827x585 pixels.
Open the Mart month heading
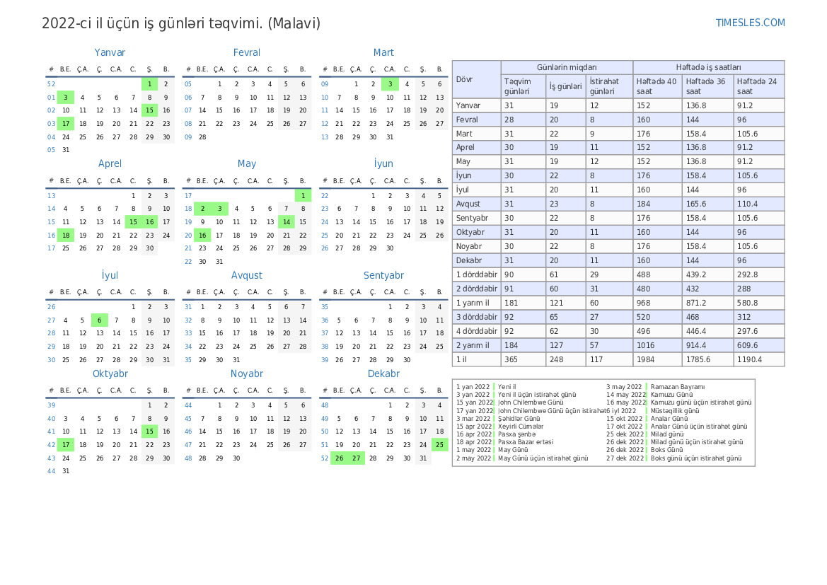[x=383, y=52]
